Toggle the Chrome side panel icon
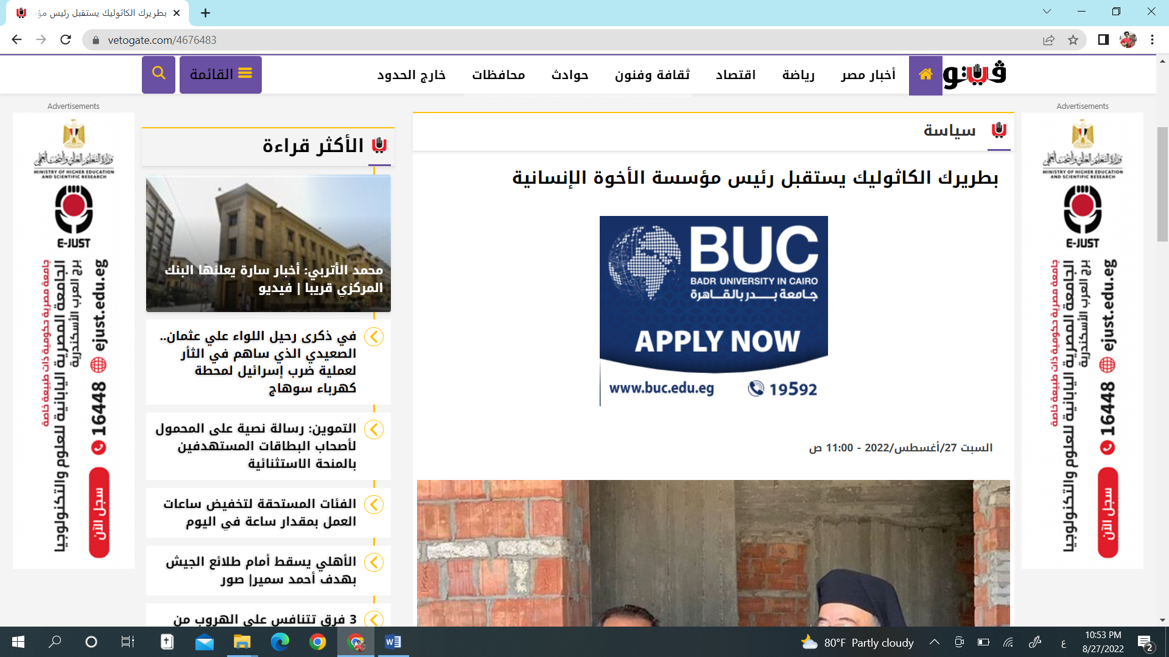1169x657 pixels. click(x=1103, y=40)
